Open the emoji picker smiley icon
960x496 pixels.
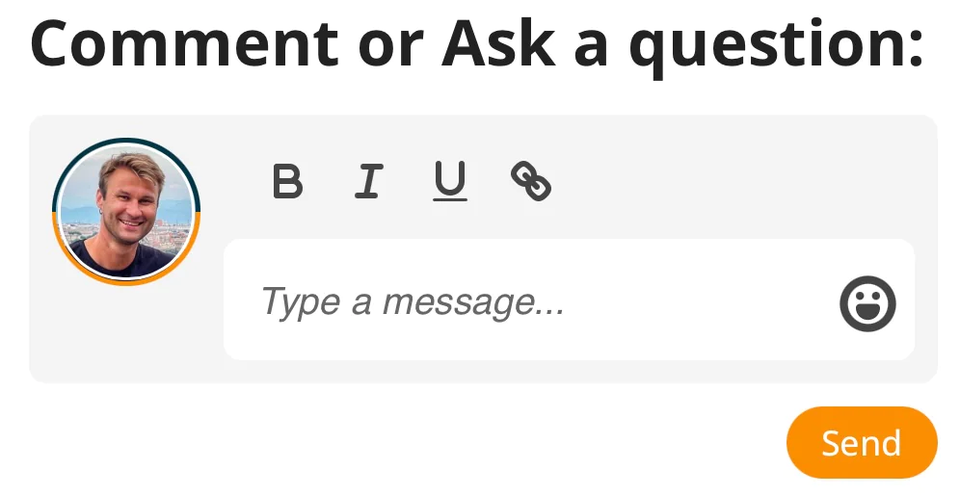pyautogui.click(x=867, y=304)
